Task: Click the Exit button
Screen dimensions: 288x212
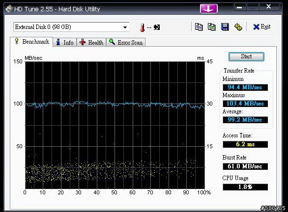Action: tap(262, 27)
